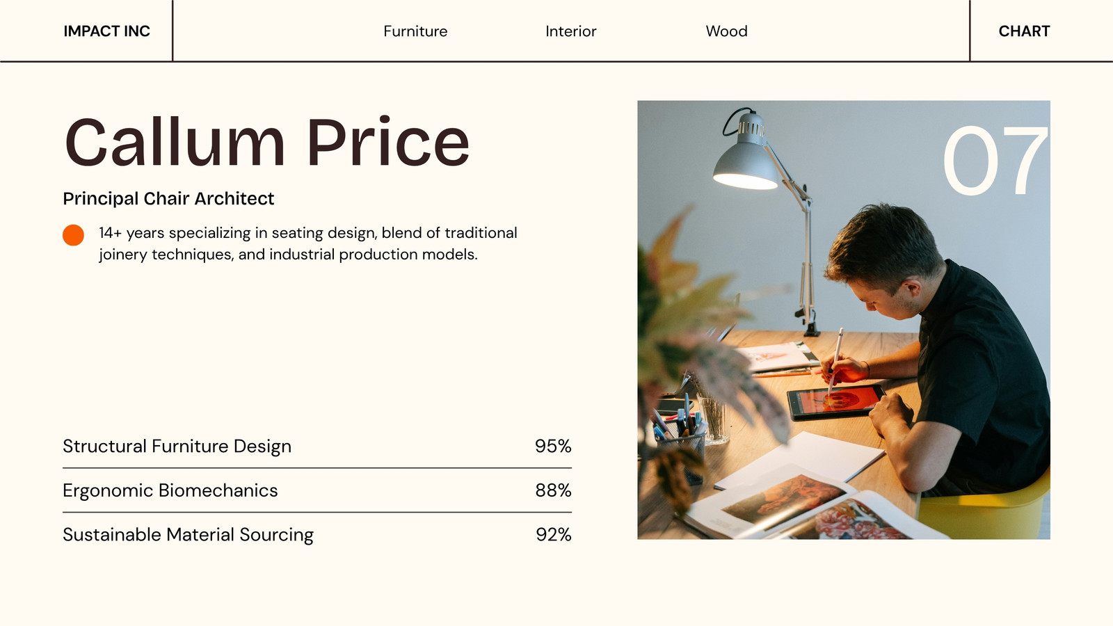1113x626 pixels.
Task: Select the Sustainable Material Sourcing label
Action: (188, 535)
